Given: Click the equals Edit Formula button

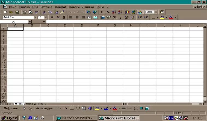Looking at the screenshot, I should pos(44,22).
